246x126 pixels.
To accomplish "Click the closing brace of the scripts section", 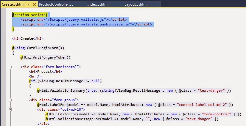I will 13,29.
